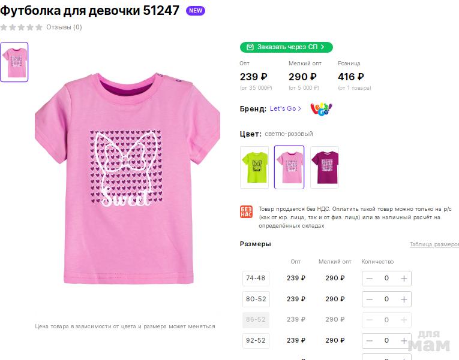This screenshot has height=360, width=459.
Task: Click the small pink t-shirt thumbnail
Action: coord(14,62)
